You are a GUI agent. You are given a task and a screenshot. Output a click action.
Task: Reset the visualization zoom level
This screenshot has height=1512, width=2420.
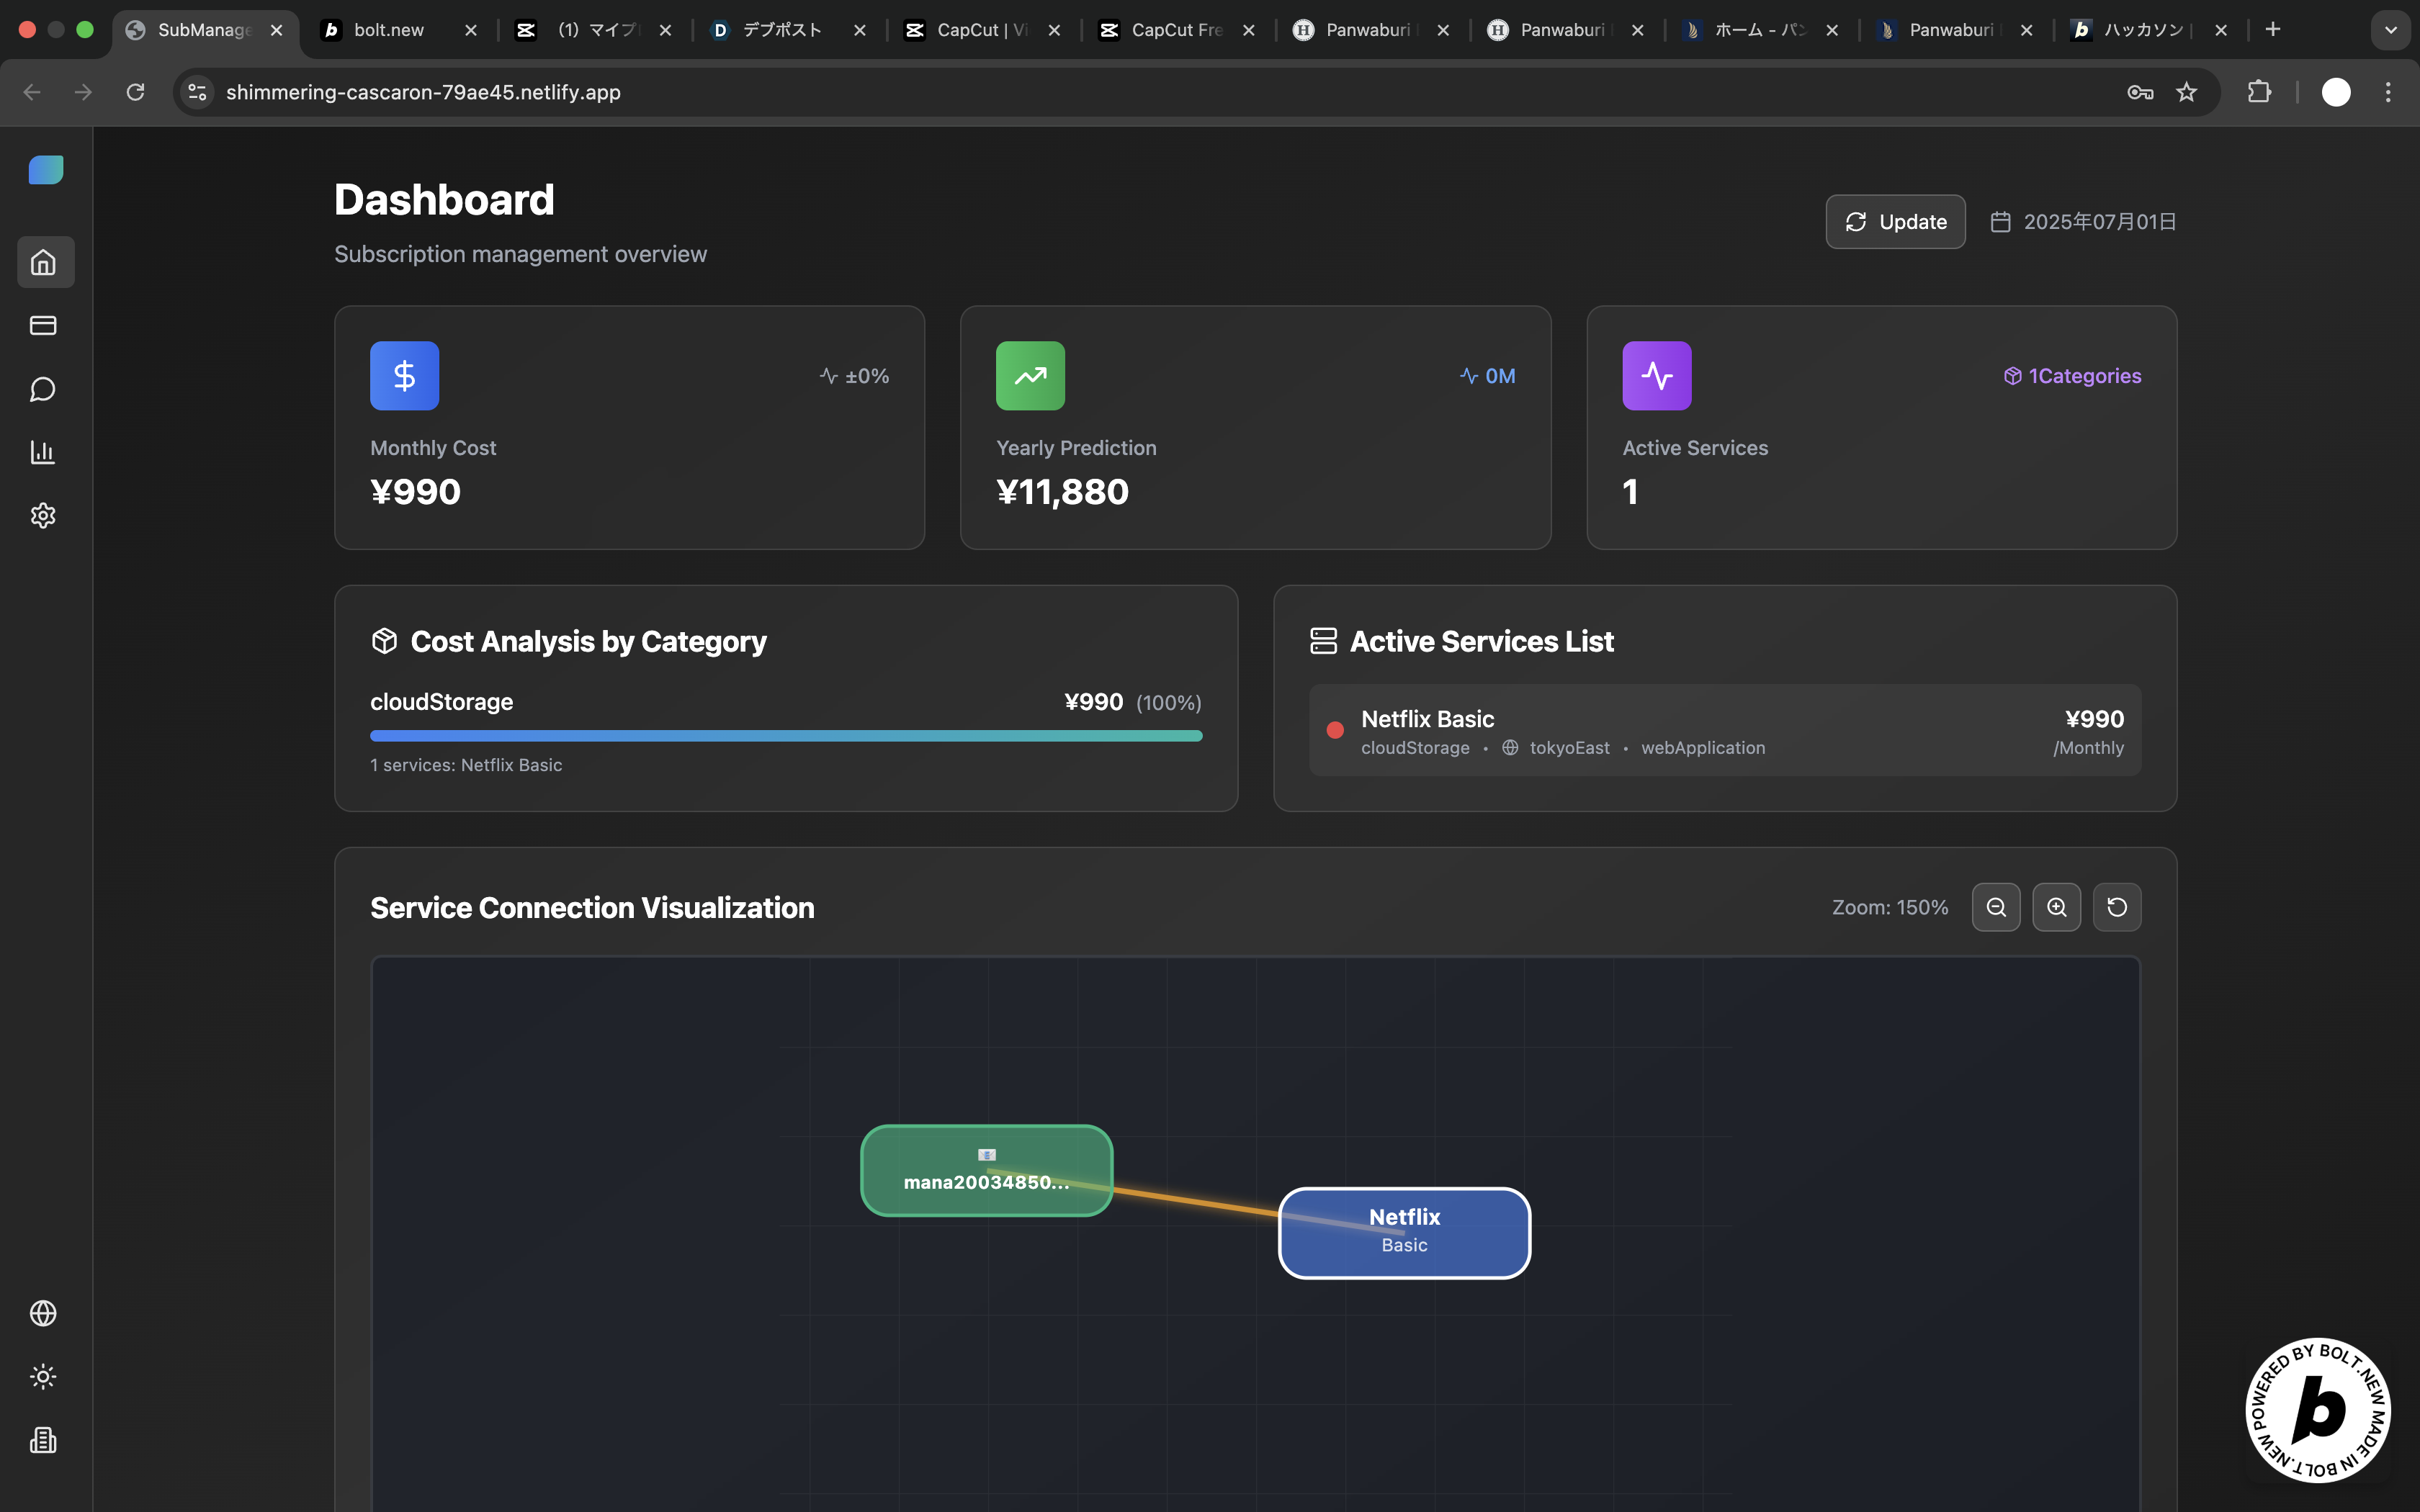[x=2117, y=907]
